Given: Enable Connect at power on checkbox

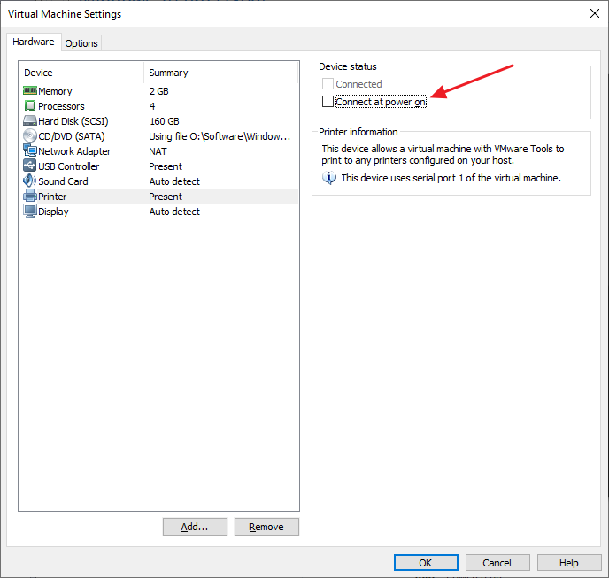Looking at the screenshot, I should [328, 102].
